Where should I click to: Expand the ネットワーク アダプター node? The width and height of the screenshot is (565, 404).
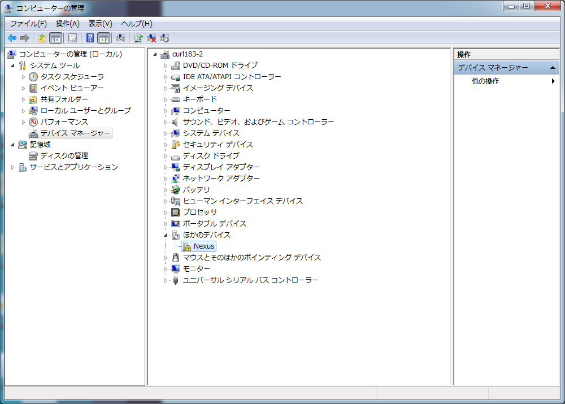(x=166, y=179)
